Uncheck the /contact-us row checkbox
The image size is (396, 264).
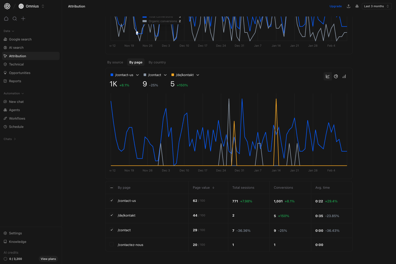(x=112, y=200)
